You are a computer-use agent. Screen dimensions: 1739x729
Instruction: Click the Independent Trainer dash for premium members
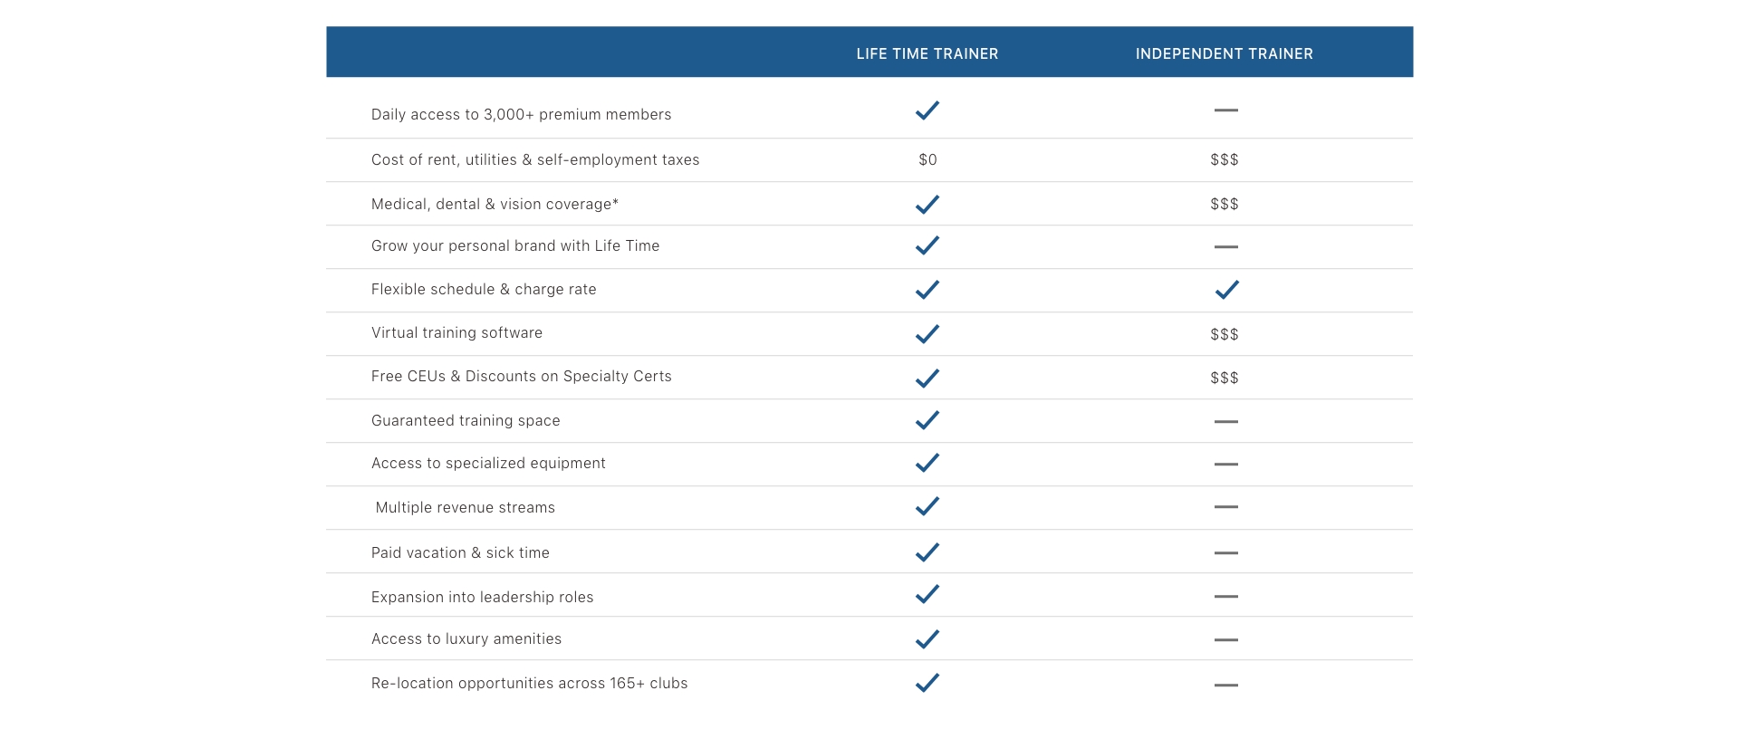coord(1225,110)
